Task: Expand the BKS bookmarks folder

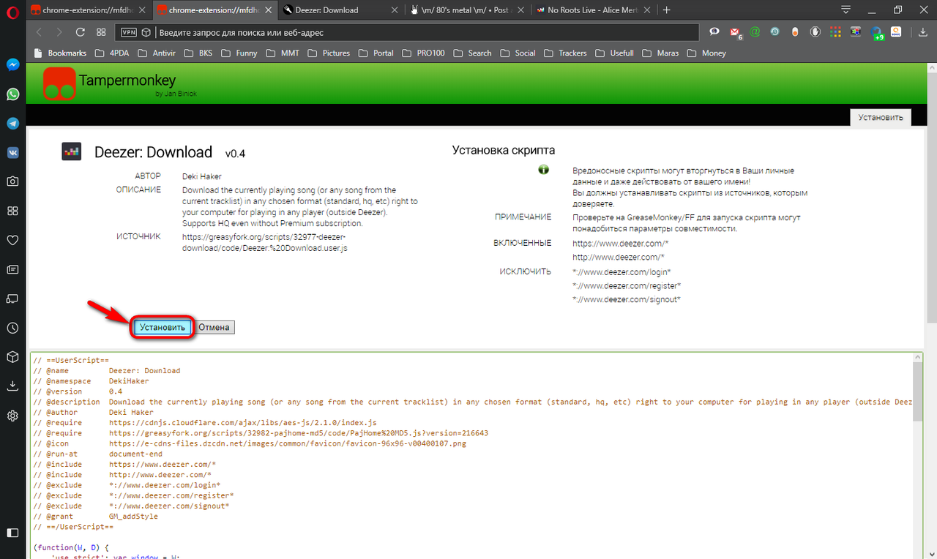Action: [x=198, y=53]
